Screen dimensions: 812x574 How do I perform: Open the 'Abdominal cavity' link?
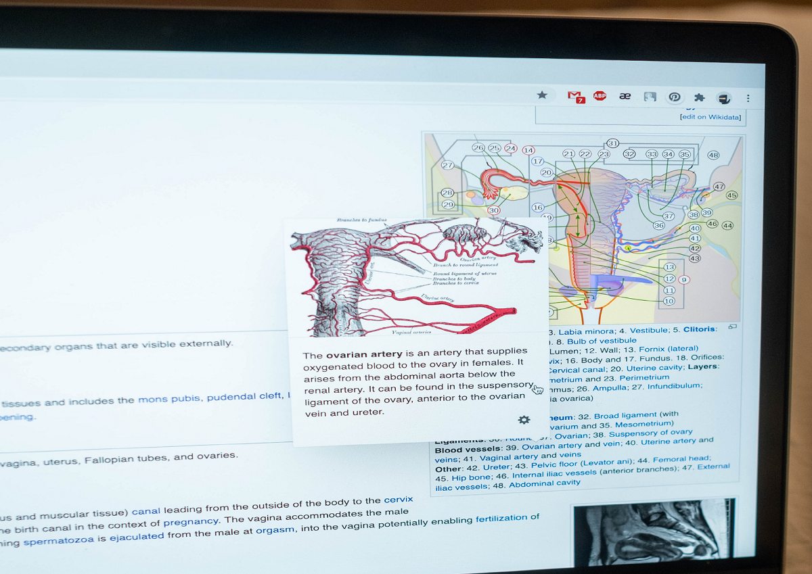tap(545, 484)
